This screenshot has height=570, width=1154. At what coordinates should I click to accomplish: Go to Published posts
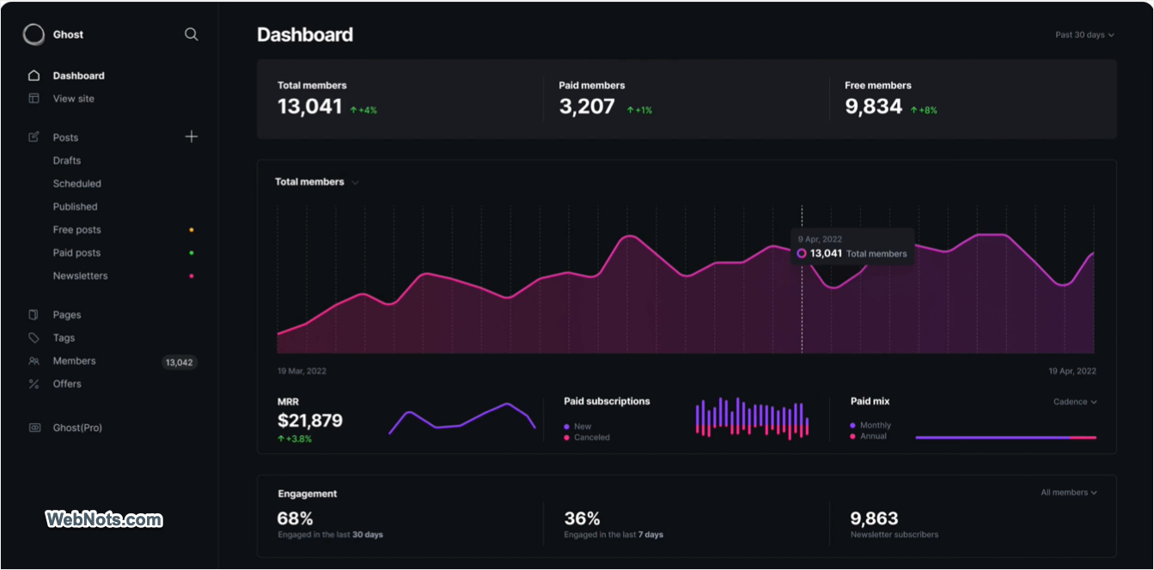tap(76, 207)
